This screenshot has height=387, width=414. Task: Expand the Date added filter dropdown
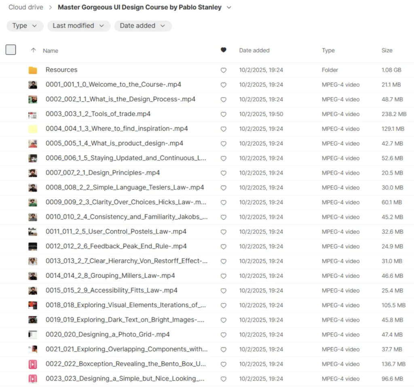[143, 26]
